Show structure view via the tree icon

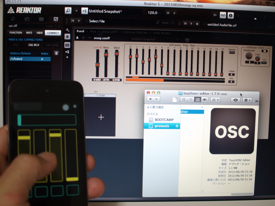[x=67, y=52]
